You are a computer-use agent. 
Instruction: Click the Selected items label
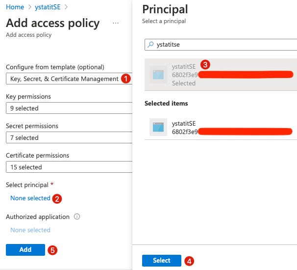[x=166, y=104]
